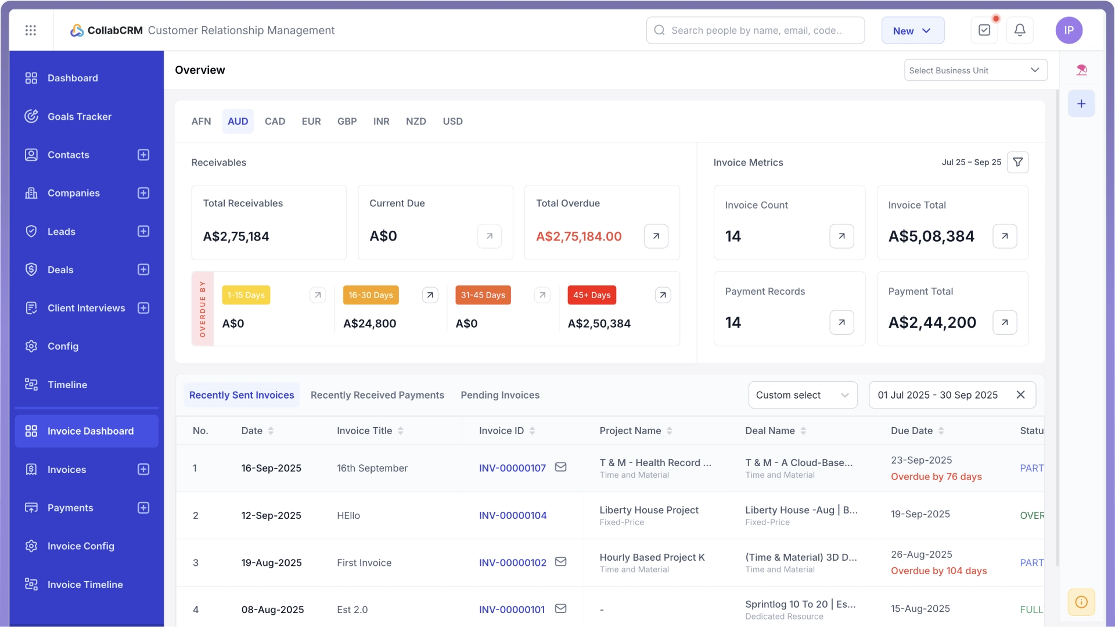The height and width of the screenshot is (627, 1115).
Task: Expand the Select Business Unit dropdown
Action: coord(976,70)
